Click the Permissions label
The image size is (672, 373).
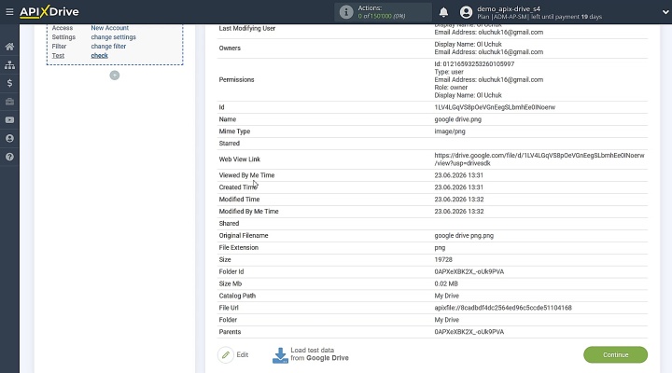[236, 79]
